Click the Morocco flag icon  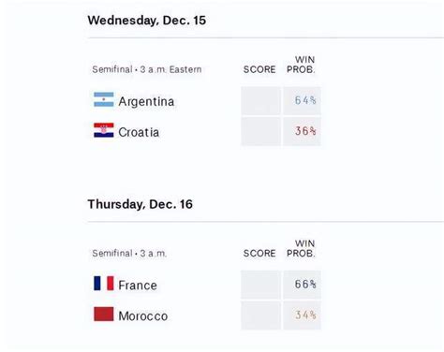(x=104, y=314)
